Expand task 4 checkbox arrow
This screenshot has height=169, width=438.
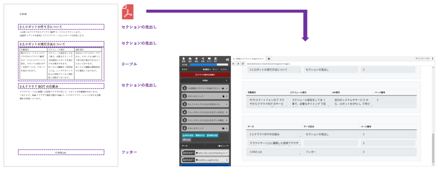tap(227, 112)
